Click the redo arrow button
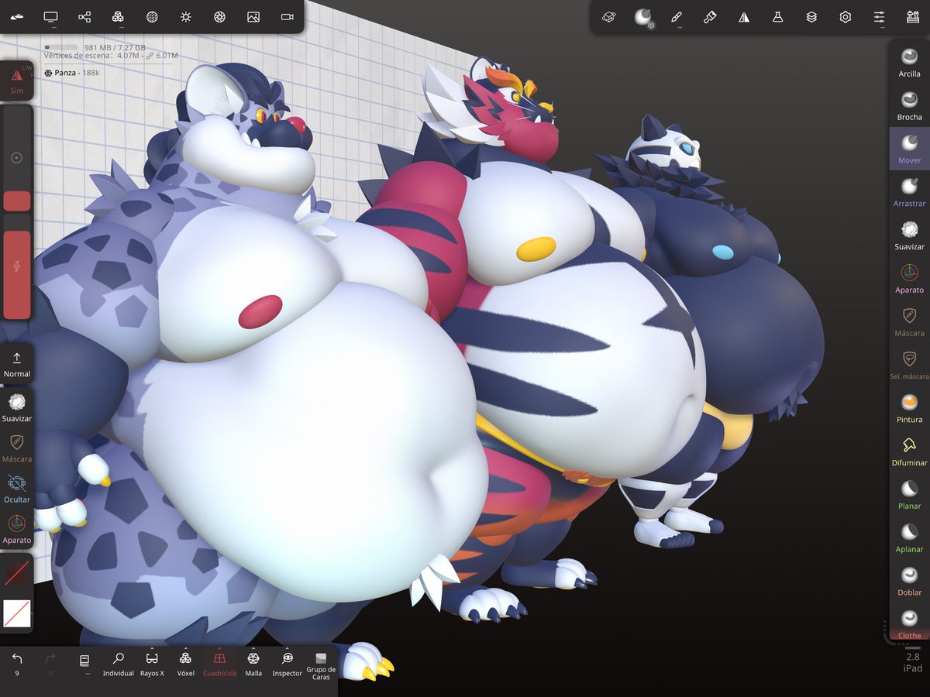Viewport: 930px width, 697px height. coord(51,664)
